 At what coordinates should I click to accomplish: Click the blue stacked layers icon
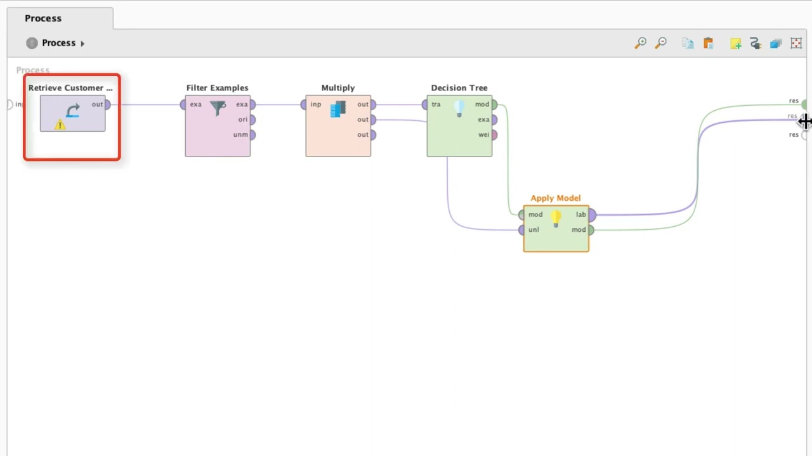(776, 43)
